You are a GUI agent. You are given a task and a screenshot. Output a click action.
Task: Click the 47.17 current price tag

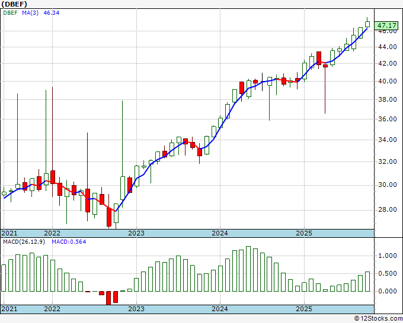tap(386, 25)
